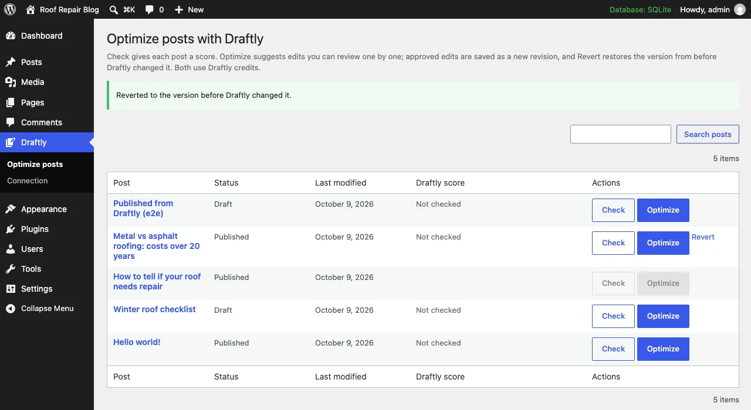Check the Published from Draftly post

click(x=613, y=210)
